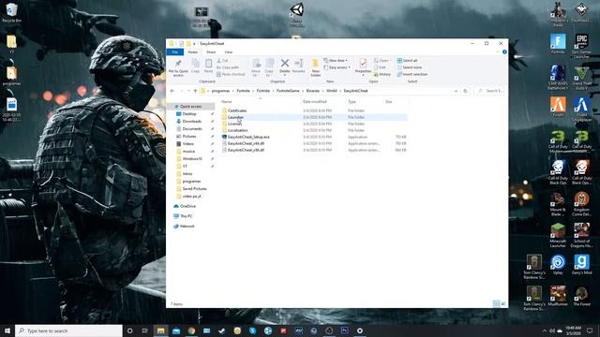The width and height of the screenshot is (600, 337).
Task: Open Network in navigation pane
Action: [187, 227]
